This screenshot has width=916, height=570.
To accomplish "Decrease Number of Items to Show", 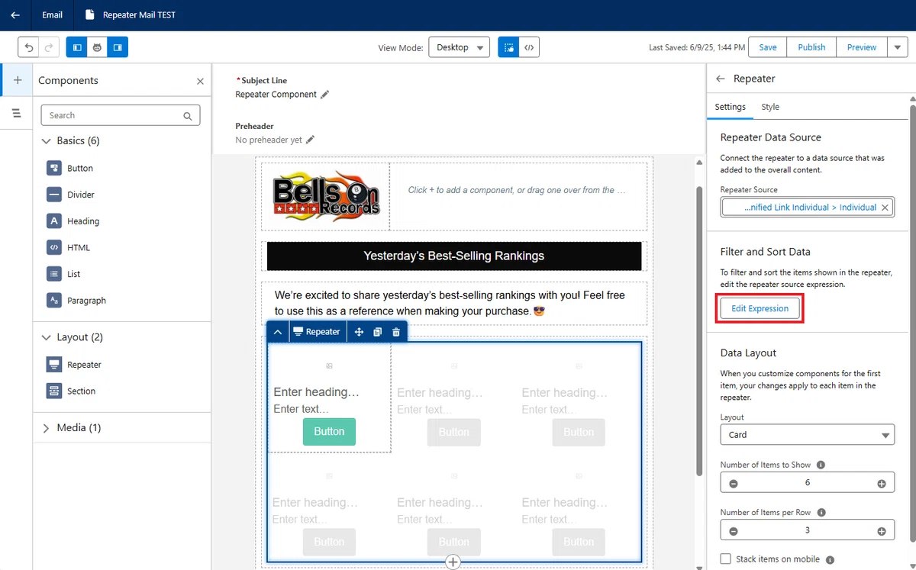I will 734,483.
